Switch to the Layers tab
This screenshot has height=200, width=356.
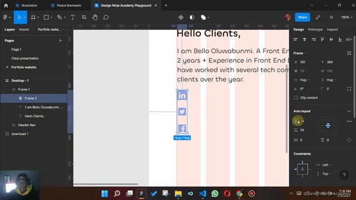point(9,29)
